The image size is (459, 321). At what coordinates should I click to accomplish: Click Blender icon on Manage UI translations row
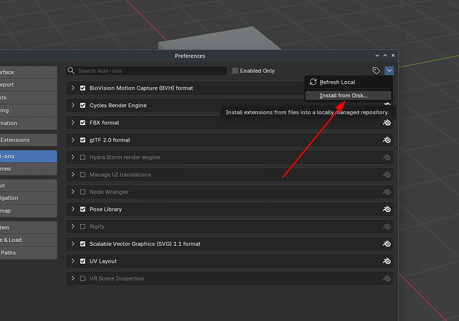tap(386, 175)
